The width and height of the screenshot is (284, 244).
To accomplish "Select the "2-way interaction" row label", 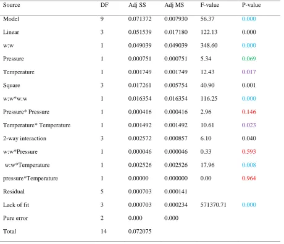I will click(x=25, y=138).
